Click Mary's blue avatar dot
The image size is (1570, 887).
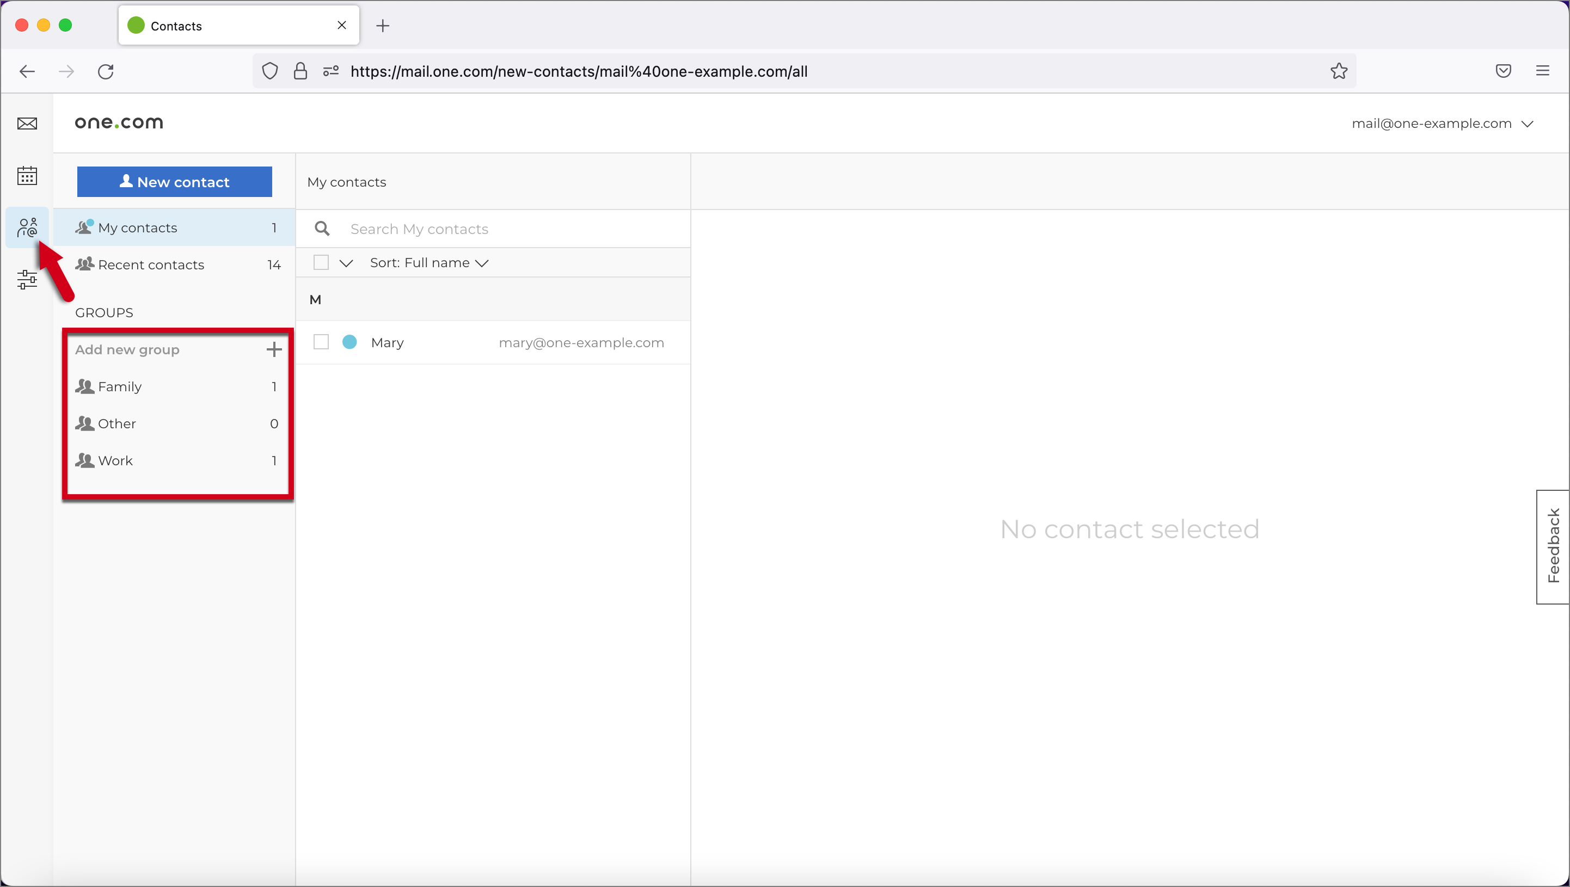pos(349,342)
